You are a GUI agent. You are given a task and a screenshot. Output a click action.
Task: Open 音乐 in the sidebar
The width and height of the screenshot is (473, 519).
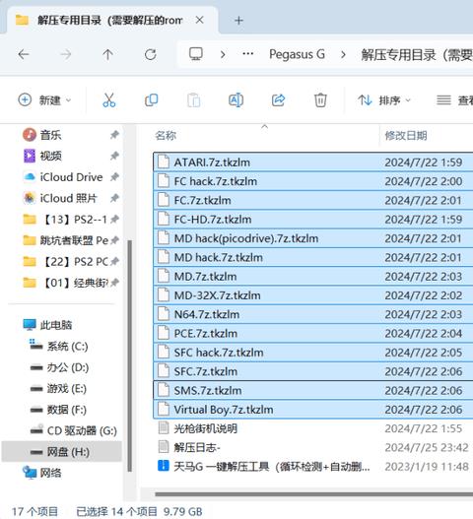(50, 135)
